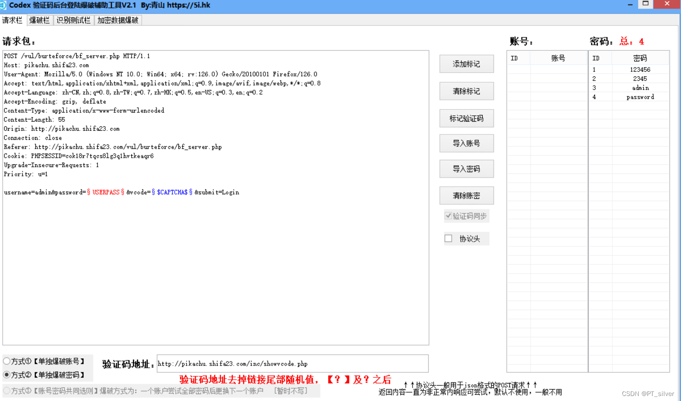Screen dimensions: 681x401
Task: Switch to the 请求栏 tab
Action: tap(13, 20)
